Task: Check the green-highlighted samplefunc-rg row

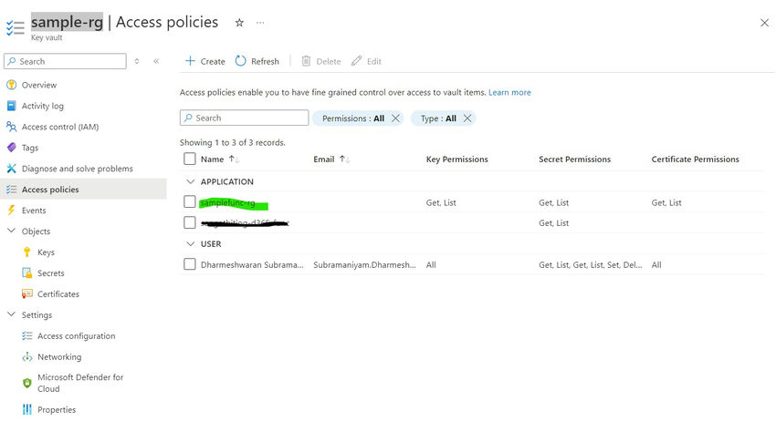Action: click(x=190, y=201)
